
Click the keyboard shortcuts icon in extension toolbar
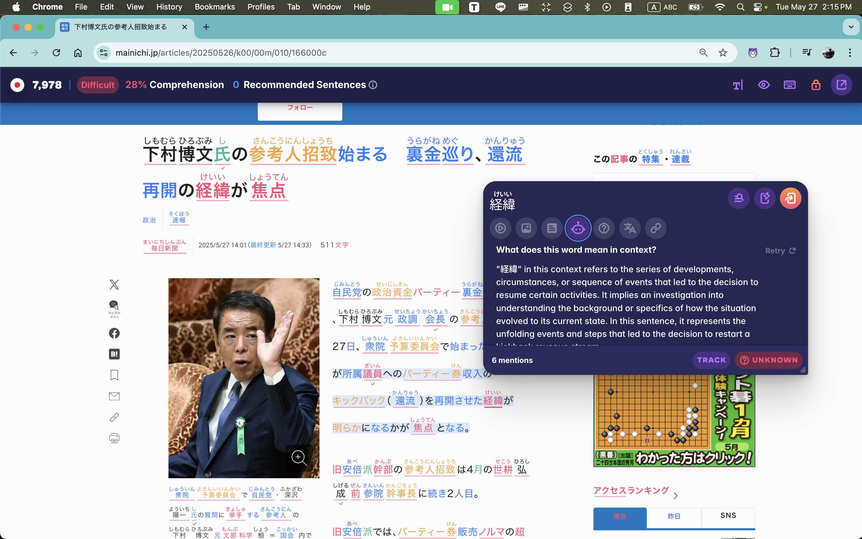(x=789, y=84)
